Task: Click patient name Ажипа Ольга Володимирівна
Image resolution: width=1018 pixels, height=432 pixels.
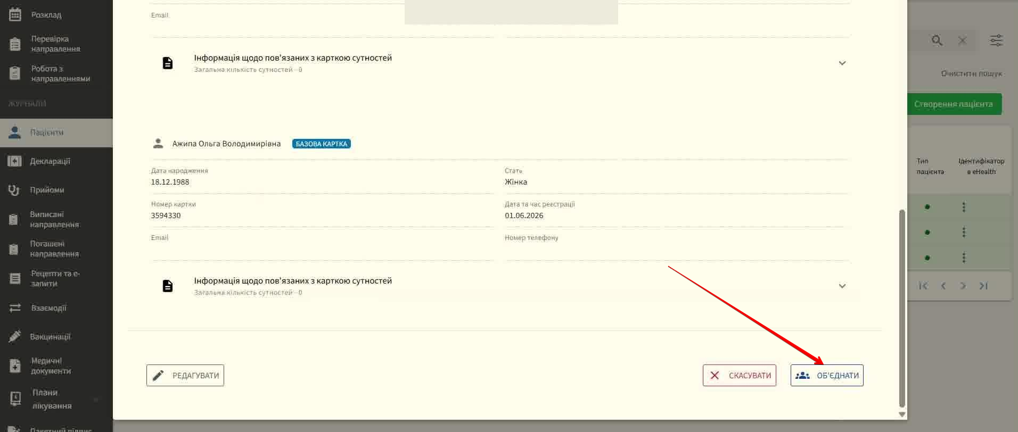Action: tap(226, 144)
